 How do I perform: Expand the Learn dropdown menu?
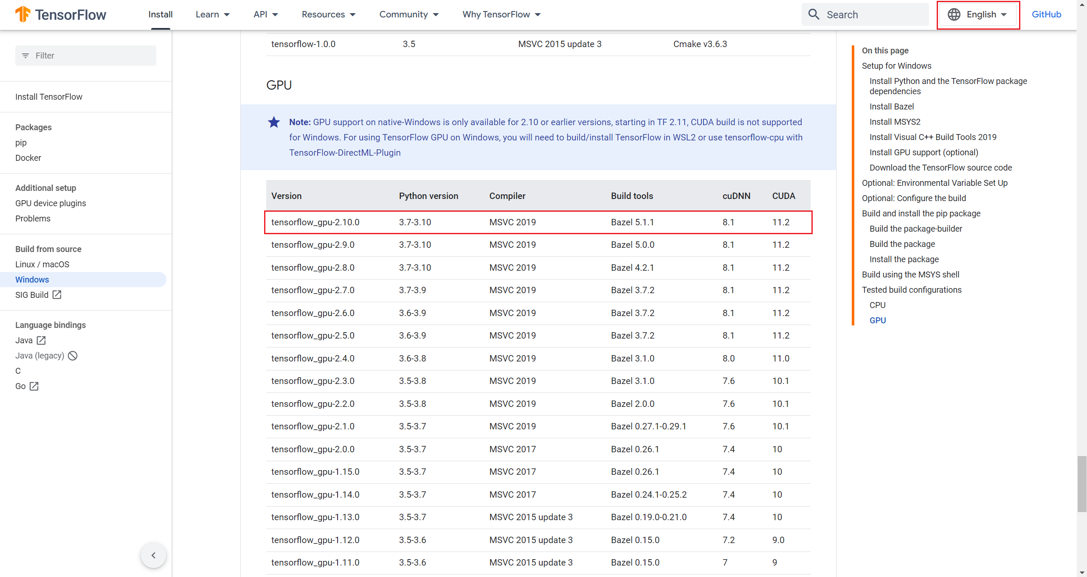(x=213, y=14)
